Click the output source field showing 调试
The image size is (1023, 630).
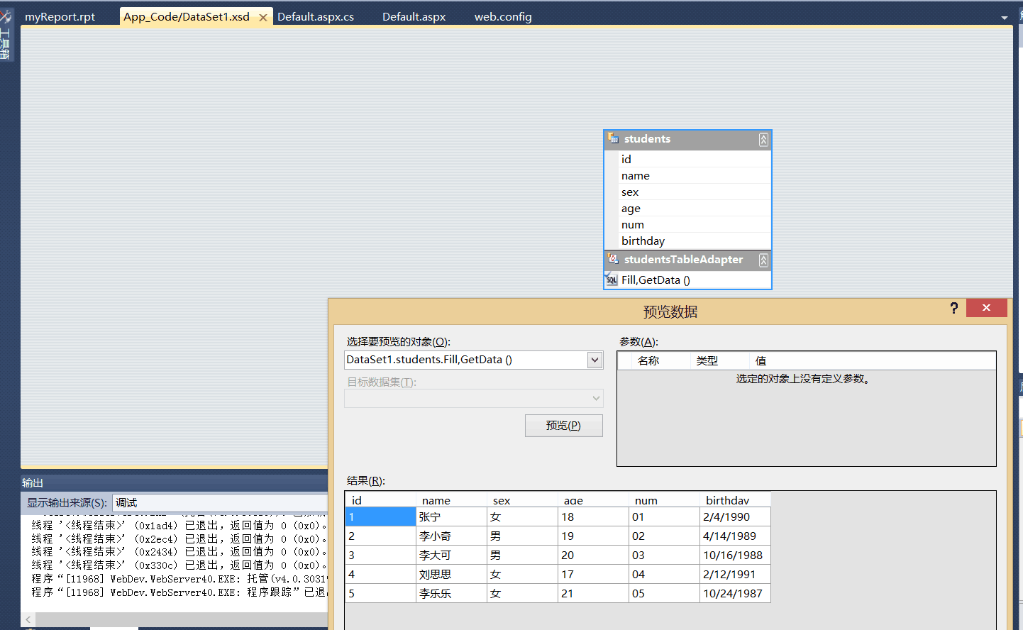point(220,502)
